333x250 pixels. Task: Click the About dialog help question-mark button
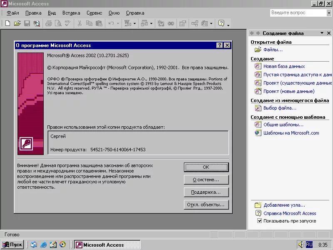tap(220, 45)
